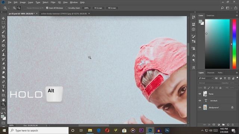Open the Character panel icon

(x=193, y=55)
